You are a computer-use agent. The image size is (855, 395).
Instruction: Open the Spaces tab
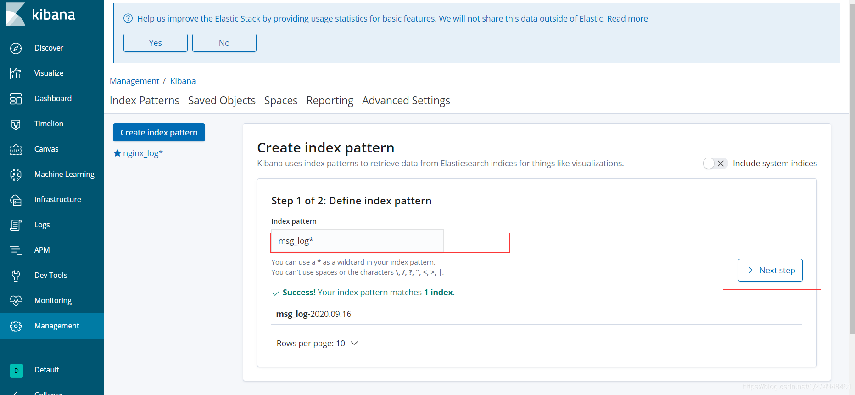coord(281,101)
